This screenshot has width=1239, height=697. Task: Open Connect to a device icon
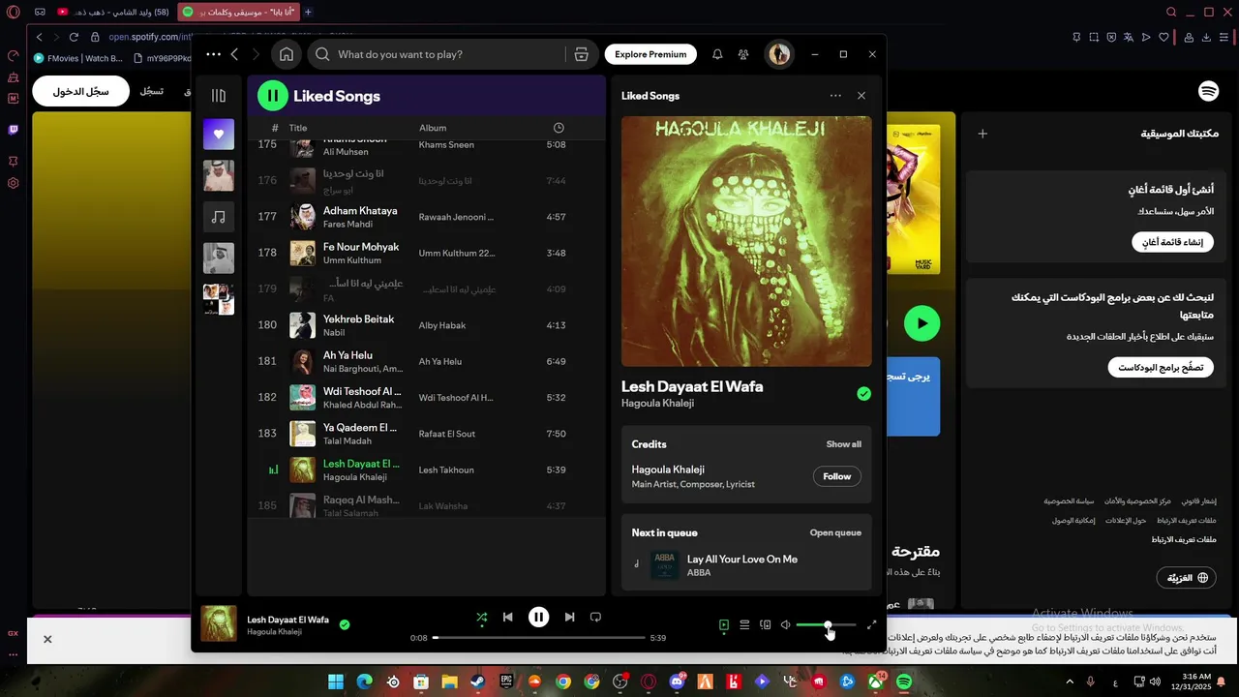pos(766,625)
